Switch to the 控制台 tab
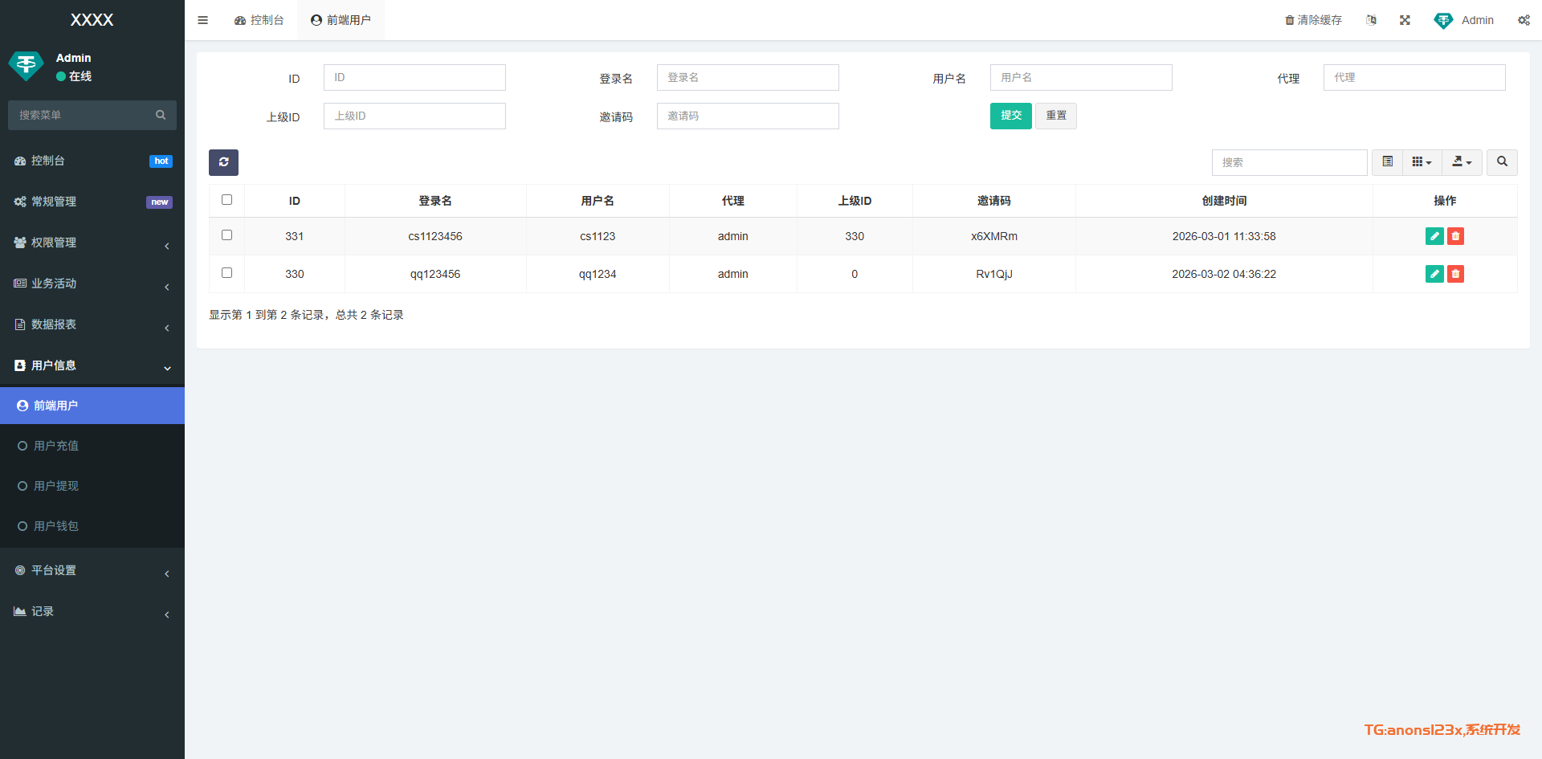1542x759 pixels. click(259, 20)
